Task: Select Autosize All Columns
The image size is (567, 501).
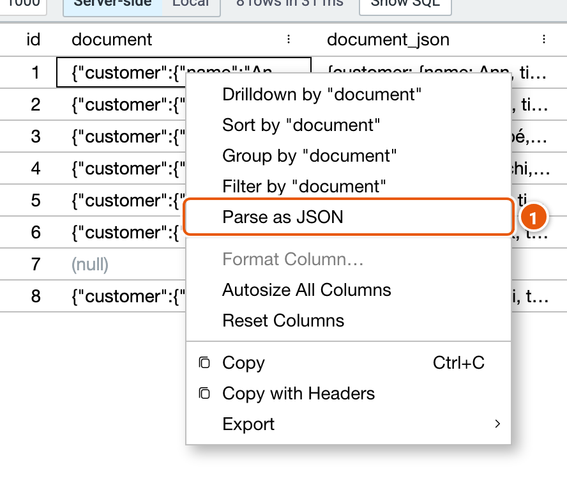Action: click(x=348, y=289)
